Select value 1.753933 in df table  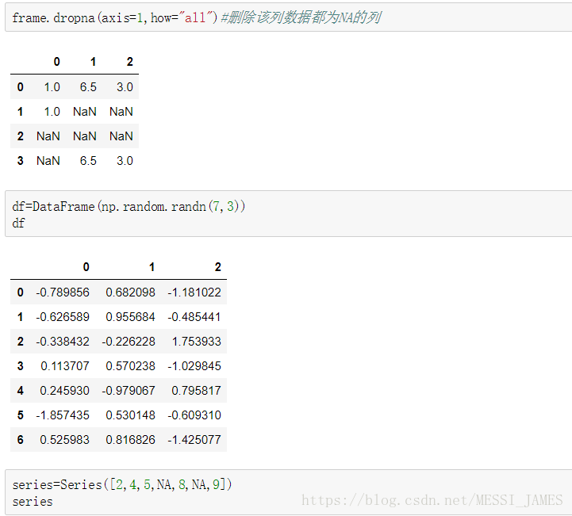[196, 342]
